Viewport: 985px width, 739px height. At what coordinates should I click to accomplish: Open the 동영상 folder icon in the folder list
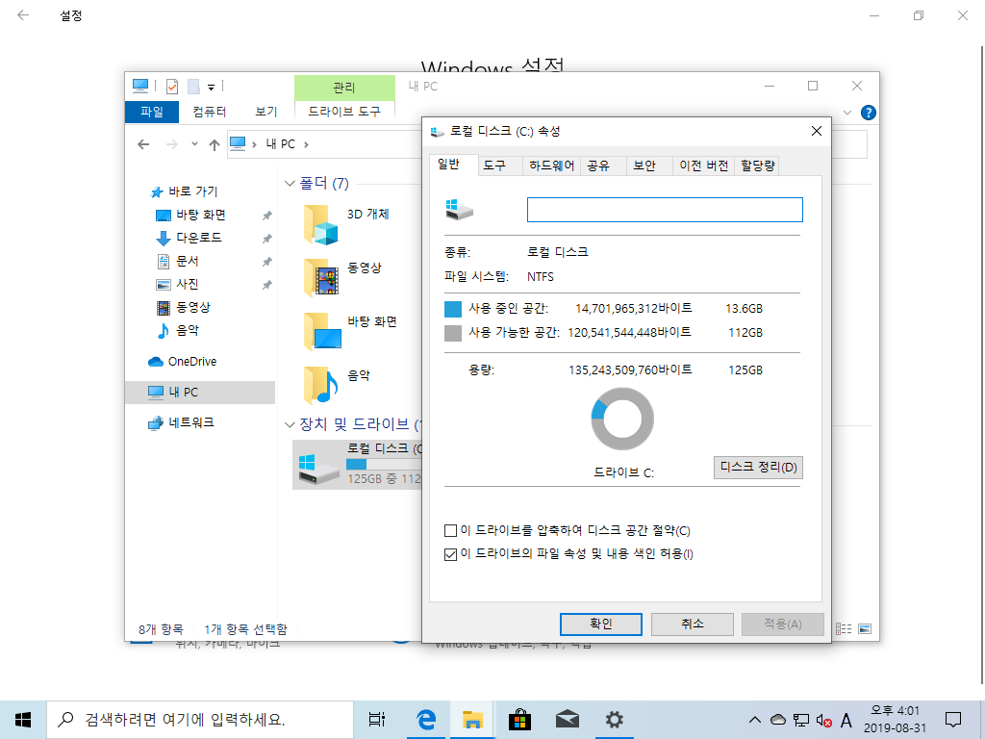(321, 278)
